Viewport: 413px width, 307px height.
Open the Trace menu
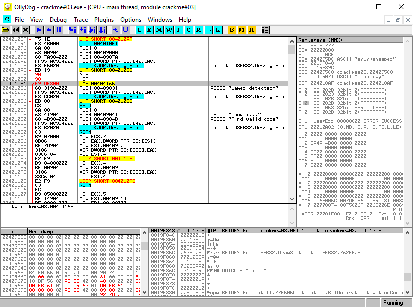point(81,20)
